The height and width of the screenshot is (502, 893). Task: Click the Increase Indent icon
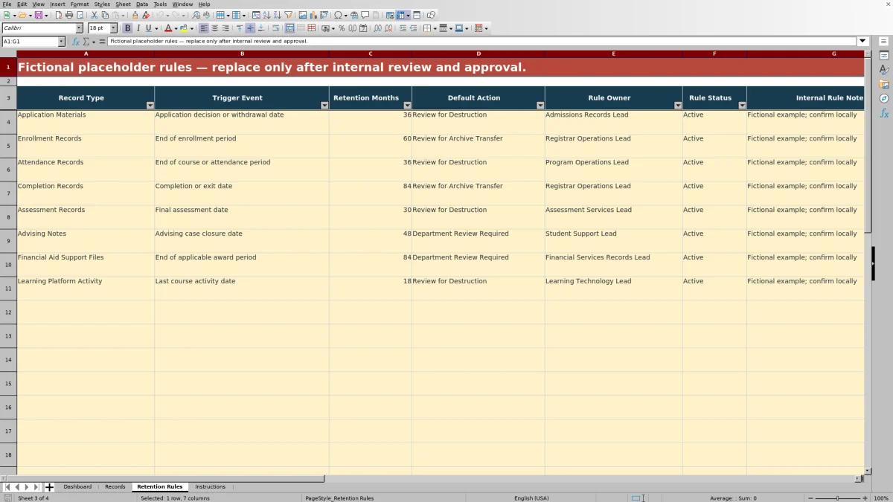point(403,28)
